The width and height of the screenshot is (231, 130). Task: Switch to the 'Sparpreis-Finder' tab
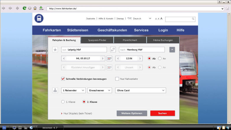pyautogui.click(x=97, y=40)
